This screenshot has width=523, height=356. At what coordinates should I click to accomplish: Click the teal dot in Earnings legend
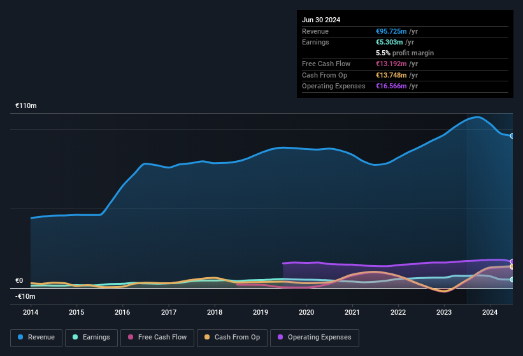tap(75, 337)
